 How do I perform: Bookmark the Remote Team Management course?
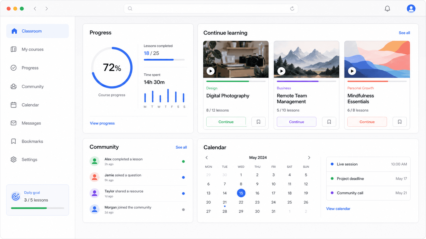pyautogui.click(x=329, y=122)
